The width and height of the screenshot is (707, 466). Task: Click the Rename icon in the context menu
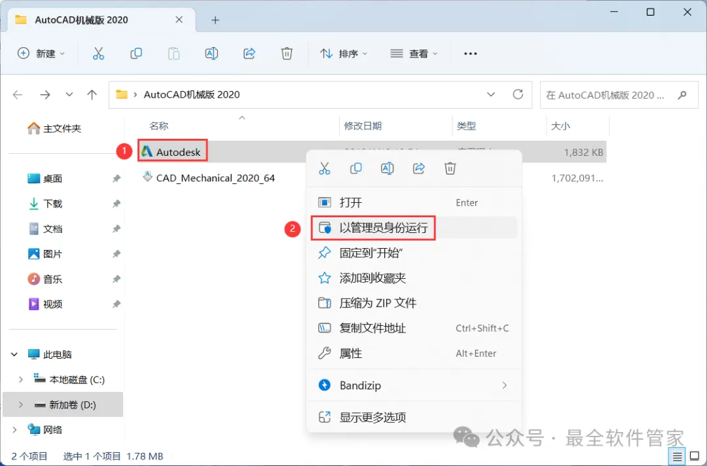click(388, 169)
